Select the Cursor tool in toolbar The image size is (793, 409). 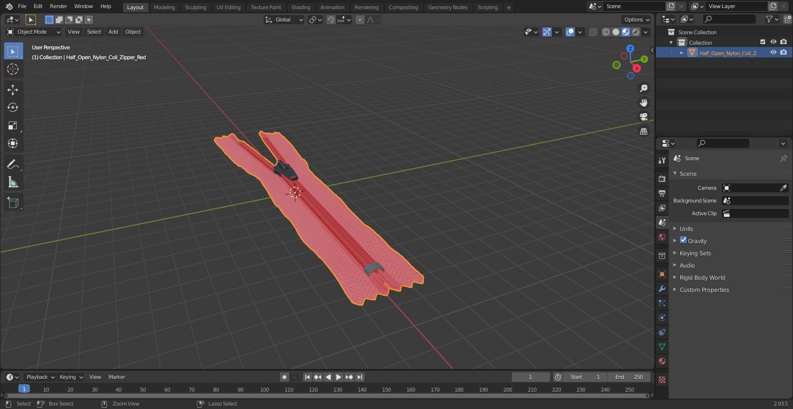click(x=13, y=69)
